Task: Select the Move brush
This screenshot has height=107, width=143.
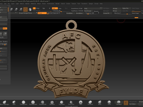Action: click(x=100, y=103)
